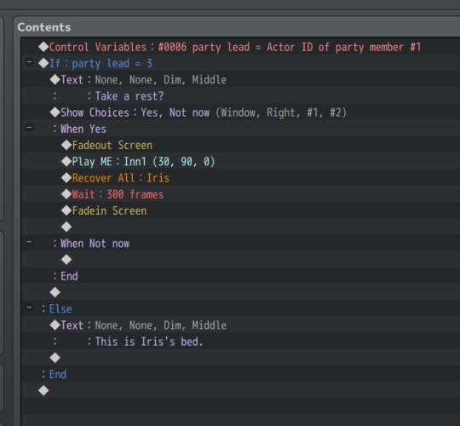Select the Control Variables party lead command
Image resolution: width=460 pixels, height=426 pixels.
point(240,47)
